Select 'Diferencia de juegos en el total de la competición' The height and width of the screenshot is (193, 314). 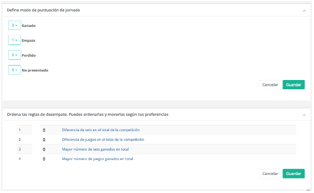tap(103, 140)
